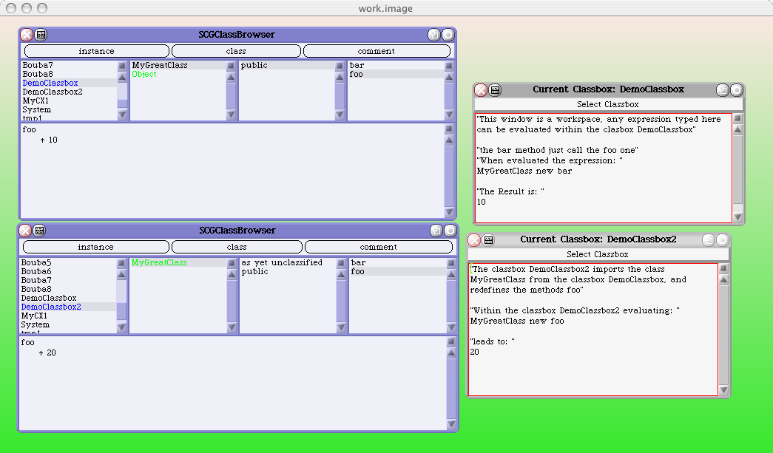
Task: Click scroll down arrow in top browser code pane
Action: coord(449,212)
